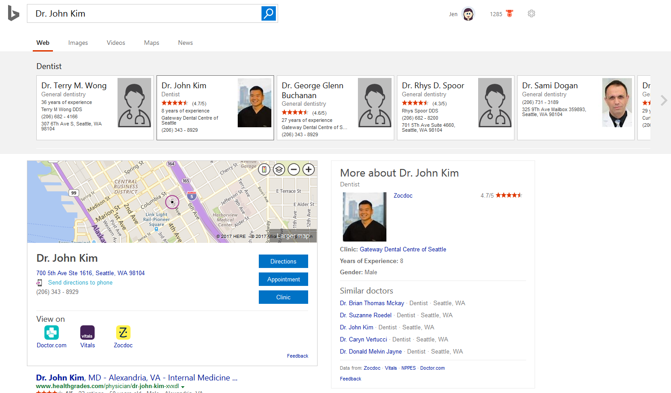
Task: Open Gateway Dental Centre of Seattle link
Action: coord(403,249)
